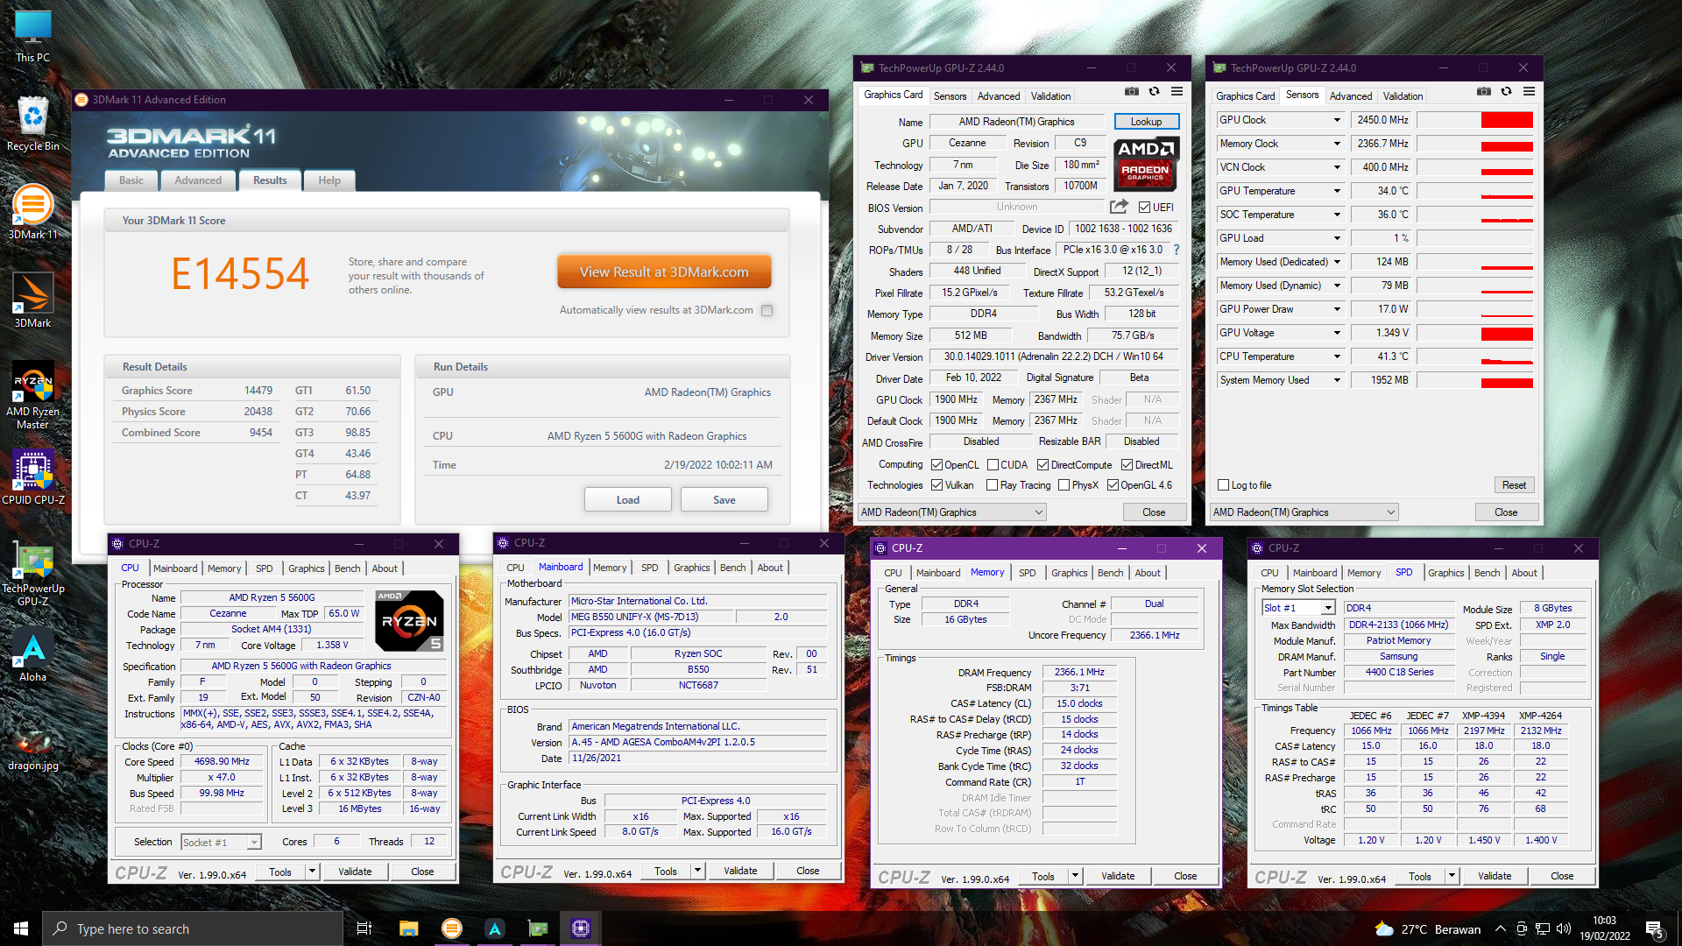Open File Explorer from taskbar
Screen dimensions: 1682x946
click(408, 928)
